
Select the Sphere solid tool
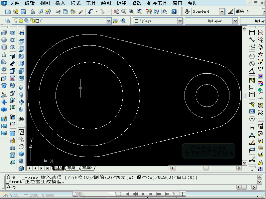(4, 40)
